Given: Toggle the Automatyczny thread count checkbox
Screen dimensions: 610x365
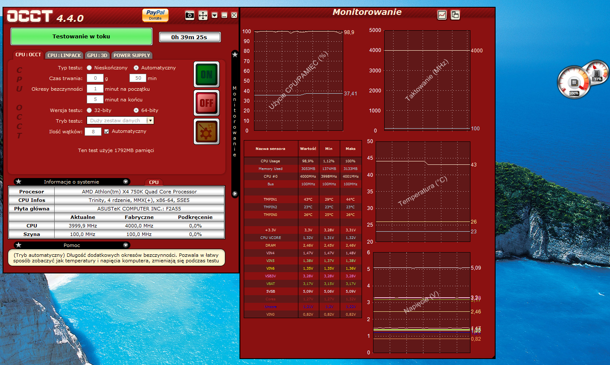Looking at the screenshot, I should (107, 132).
